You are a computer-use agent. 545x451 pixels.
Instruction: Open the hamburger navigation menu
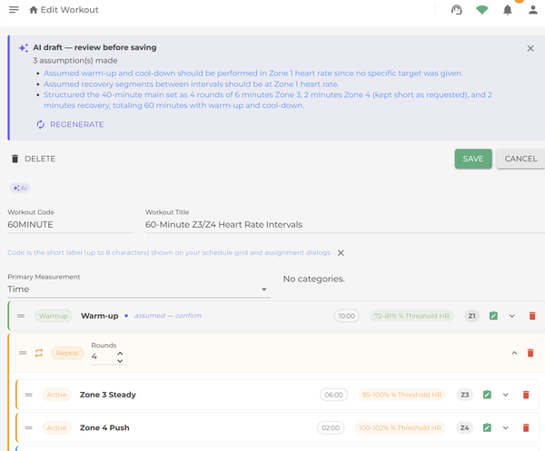click(x=14, y=10)
